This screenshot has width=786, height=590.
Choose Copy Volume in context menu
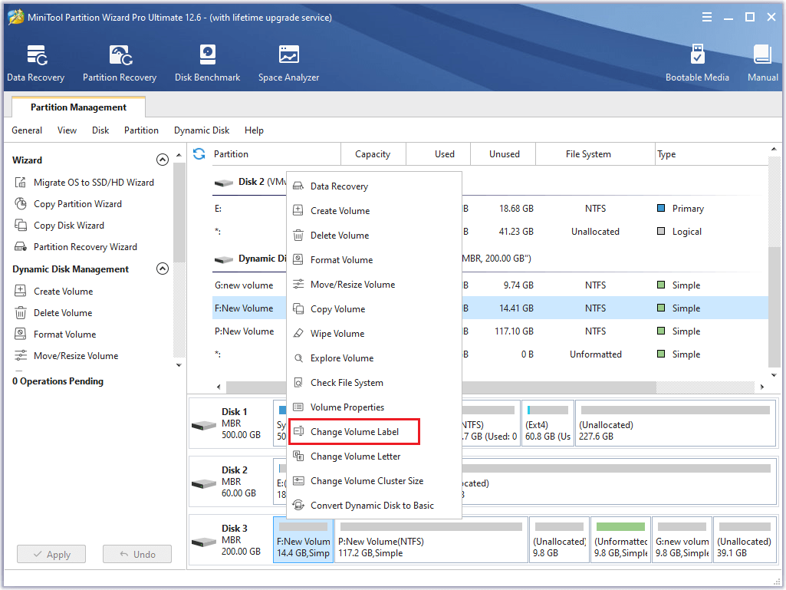[x=374, y=309]
